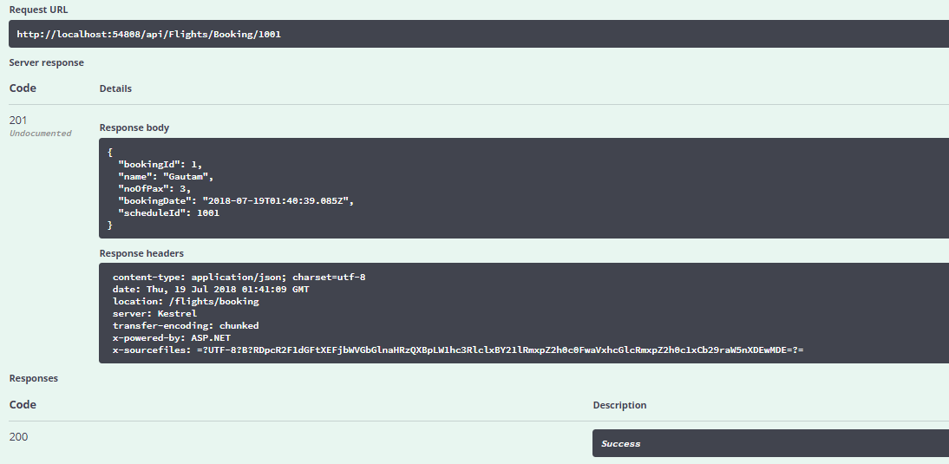
Task: Click the "name": "Gautam" line
Action: point(167,176)
